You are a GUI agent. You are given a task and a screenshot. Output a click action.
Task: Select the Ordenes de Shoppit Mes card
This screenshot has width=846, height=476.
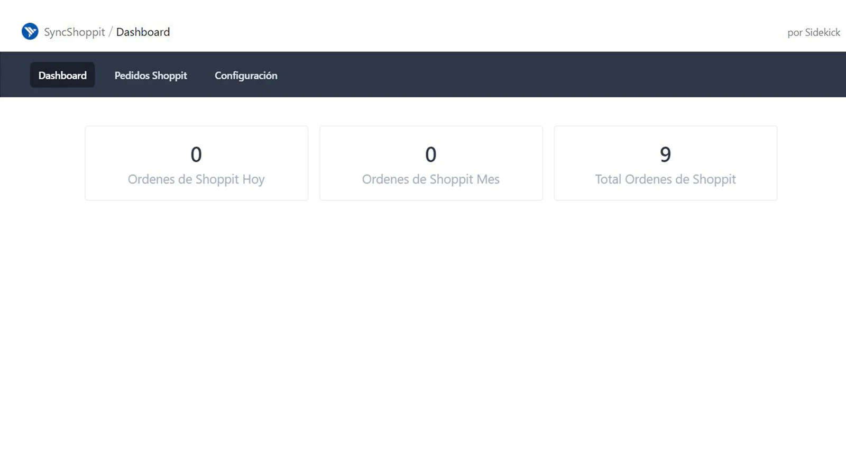tap(431, 163)
